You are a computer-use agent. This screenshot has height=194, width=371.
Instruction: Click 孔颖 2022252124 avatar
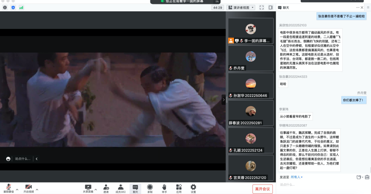click(x=251, y=138)
